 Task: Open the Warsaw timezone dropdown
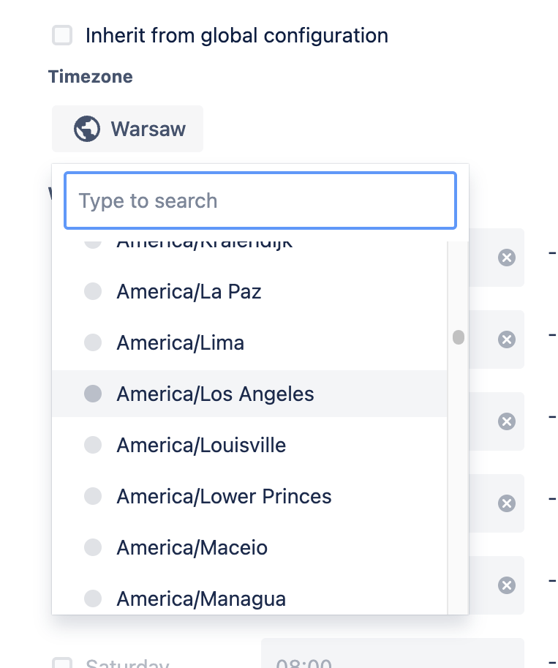click(127, 130)
